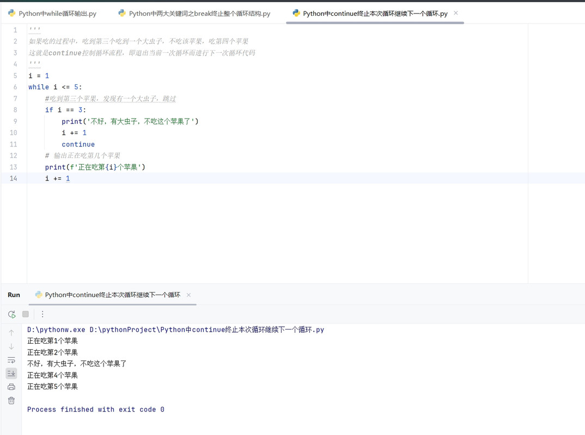Click 'Process finished with exit code 0'

tap(95, 409)
